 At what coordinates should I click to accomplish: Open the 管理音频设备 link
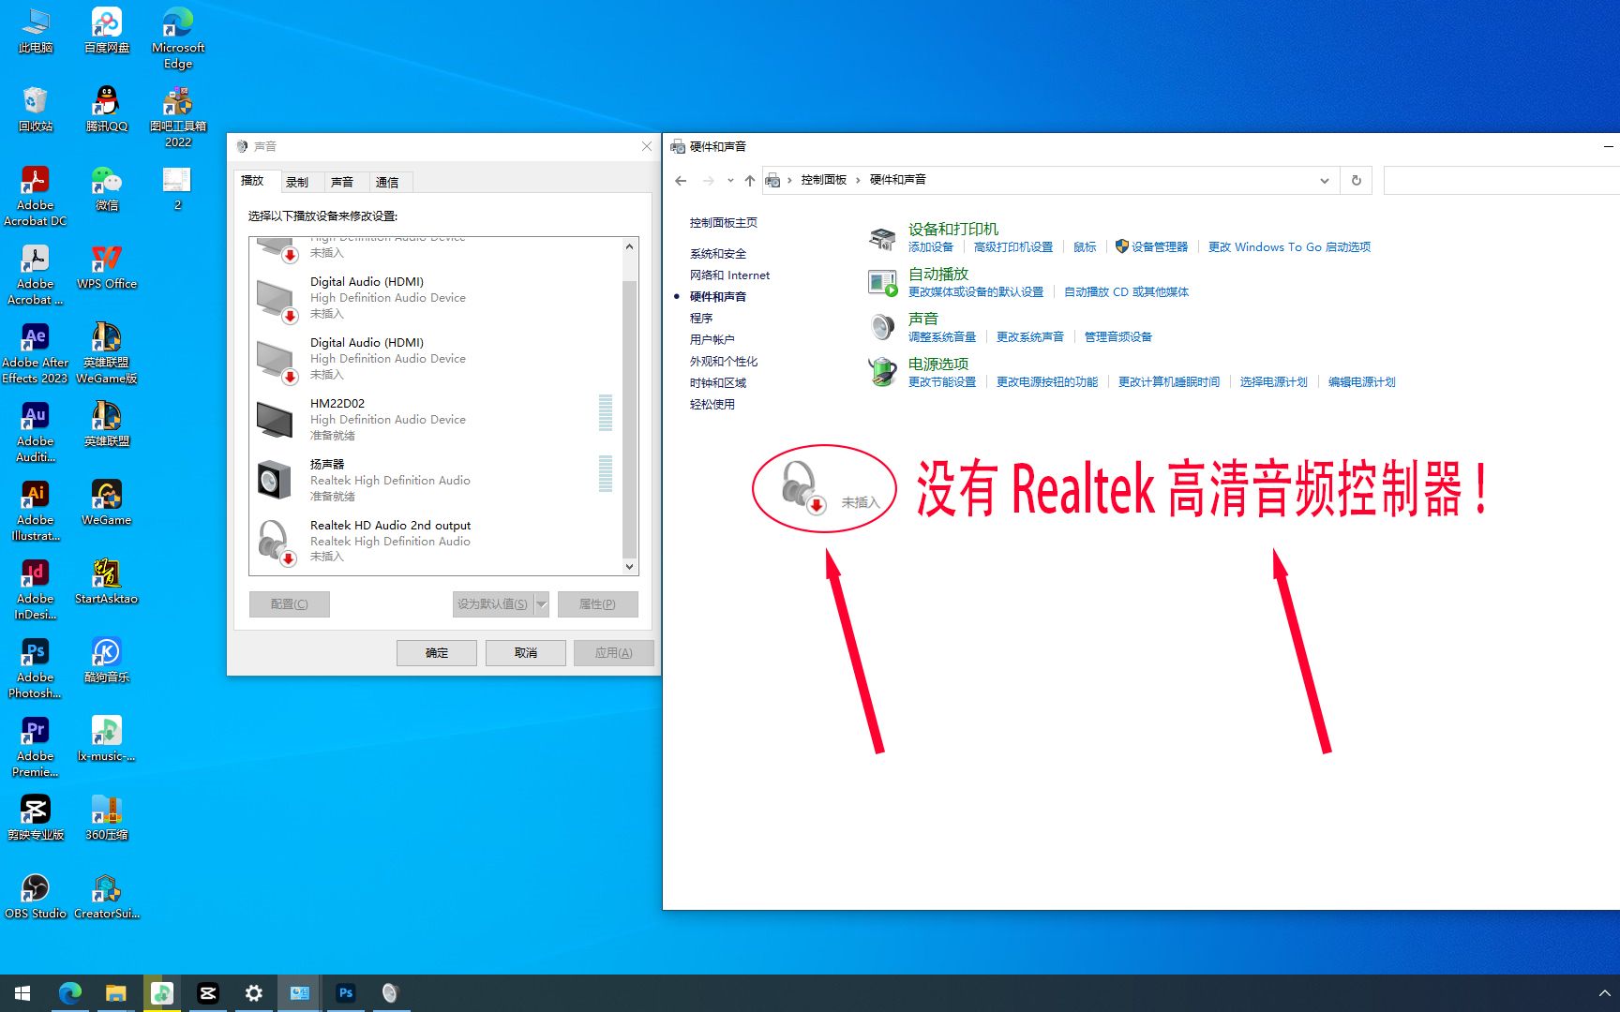(1117, 337)
